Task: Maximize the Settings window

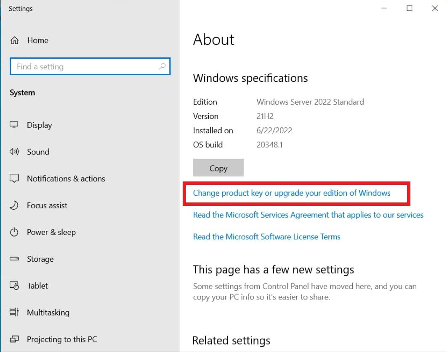Action: click(x=409, y=8)
